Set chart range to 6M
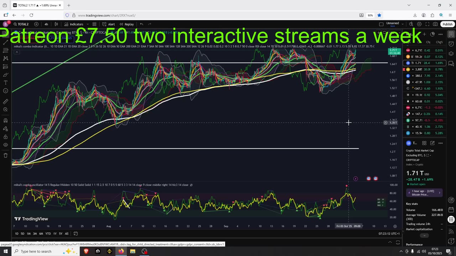456x256 pixels. point(41,234)
